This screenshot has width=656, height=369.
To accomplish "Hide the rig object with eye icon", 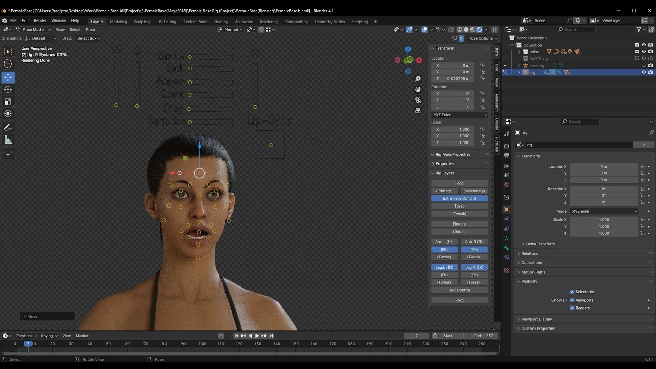I will (644, 72).
